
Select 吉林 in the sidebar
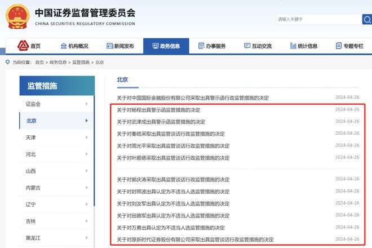(56, 221)
